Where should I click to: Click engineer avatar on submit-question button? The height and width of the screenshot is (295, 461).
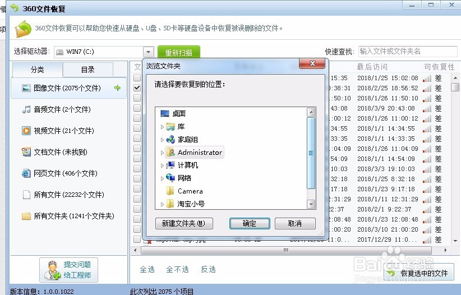[52, 270]
